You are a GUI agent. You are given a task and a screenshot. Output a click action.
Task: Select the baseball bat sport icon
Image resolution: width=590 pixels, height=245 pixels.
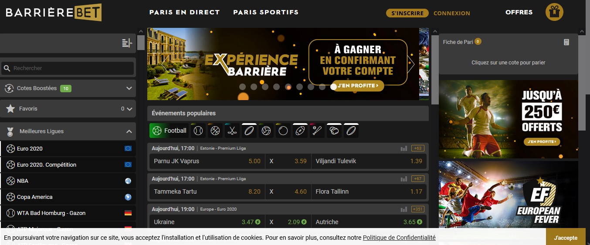click(x=317, y=131)
